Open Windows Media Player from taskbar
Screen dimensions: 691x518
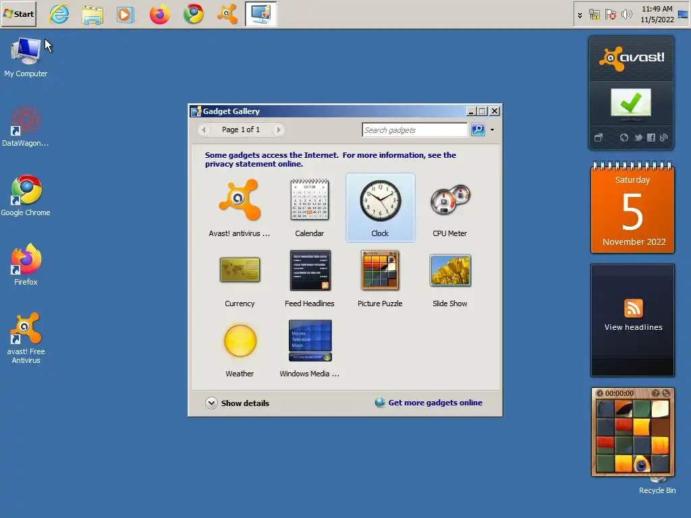(x=125, y=14)
